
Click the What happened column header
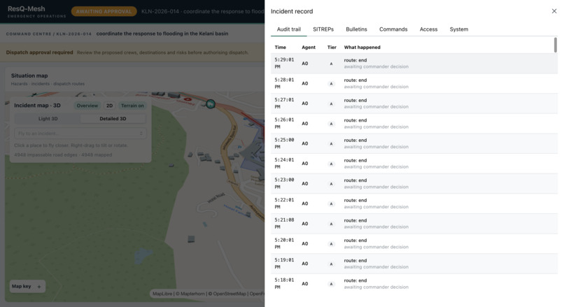[362, 47]
